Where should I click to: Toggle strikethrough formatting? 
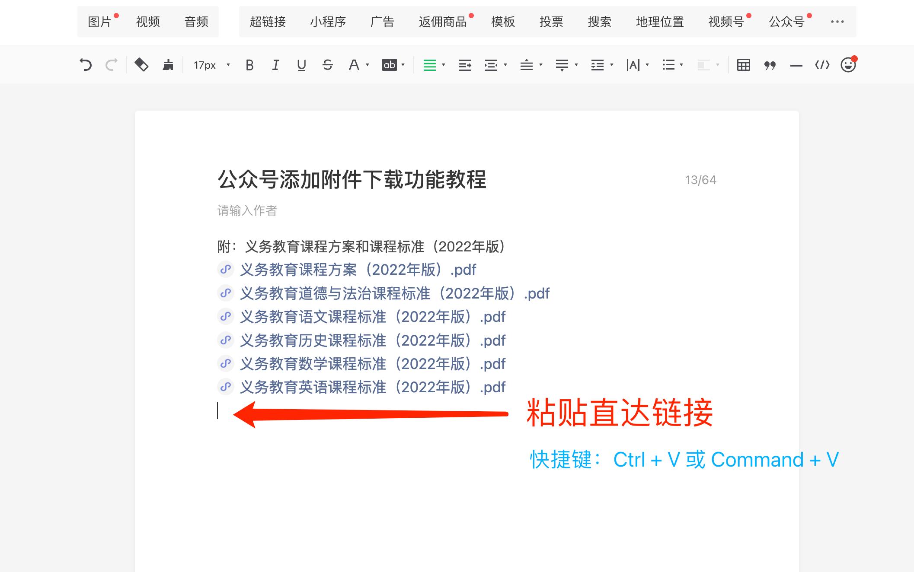(328, 65)
